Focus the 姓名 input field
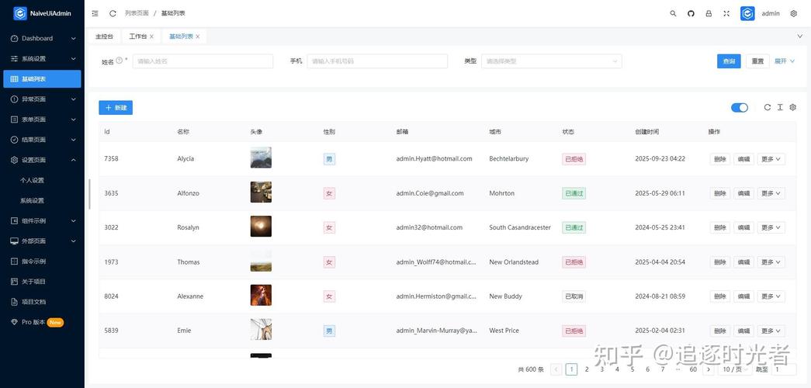Screen dimensions: 811x388 coord(203,61)
